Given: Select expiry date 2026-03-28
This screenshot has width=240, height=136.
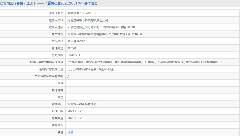Looking at the screenshot, I should tap(75, 118).
